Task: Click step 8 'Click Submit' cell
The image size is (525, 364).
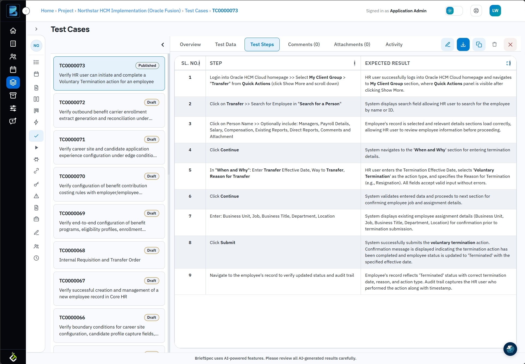Action: (283, 252)
